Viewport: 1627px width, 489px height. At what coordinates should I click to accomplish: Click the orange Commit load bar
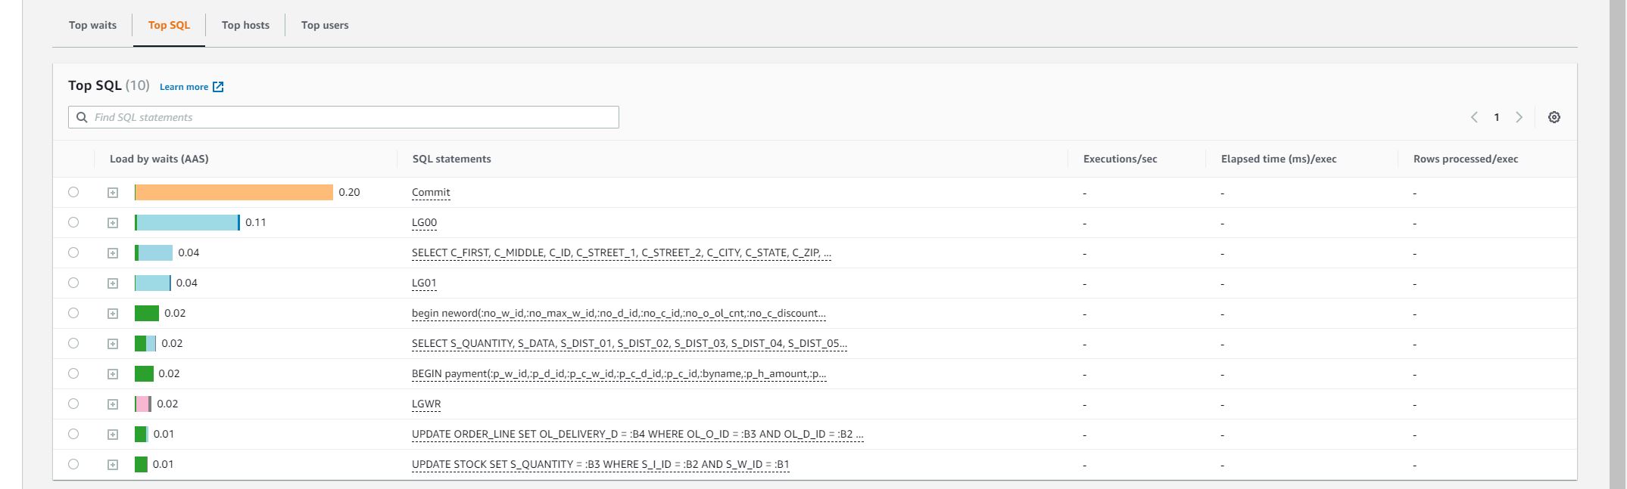[x=233, y=193]
